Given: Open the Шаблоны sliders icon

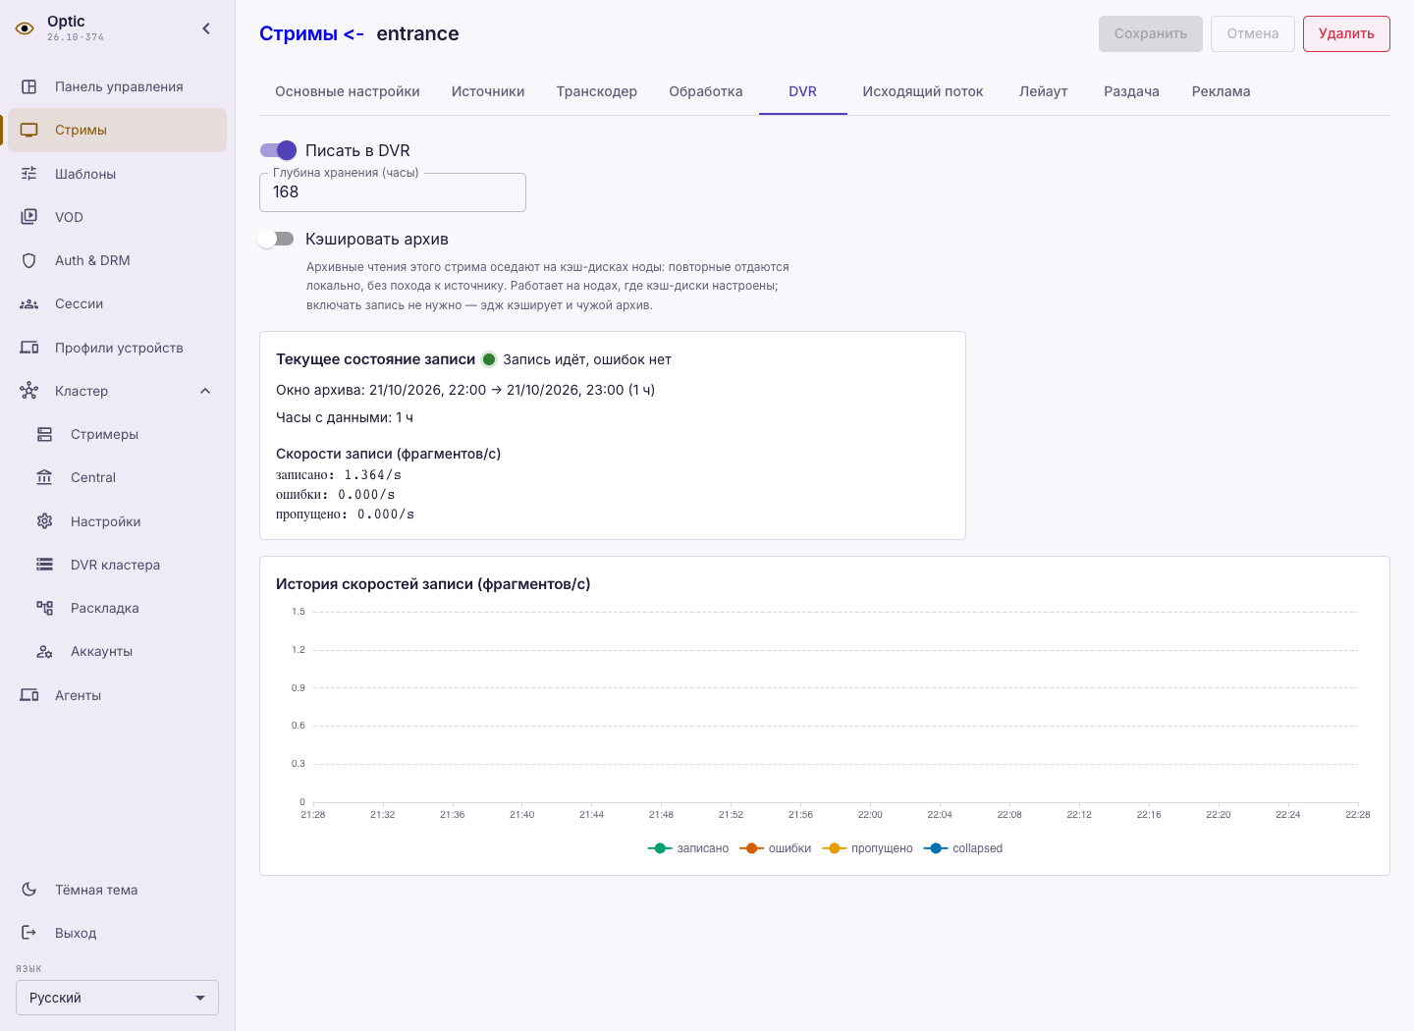Looking at the screenshot, I should coord(29,174).
